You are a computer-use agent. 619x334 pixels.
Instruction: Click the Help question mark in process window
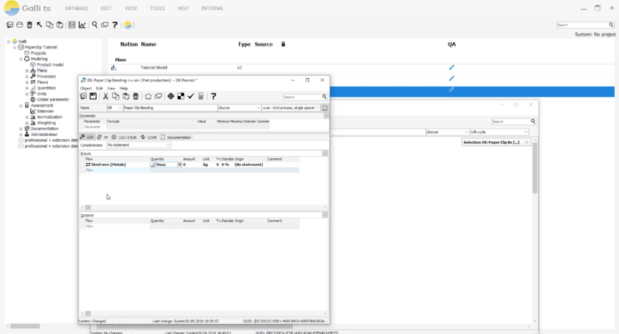213,96
